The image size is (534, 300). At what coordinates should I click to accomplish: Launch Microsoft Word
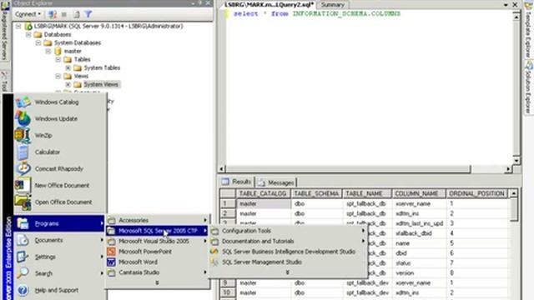coord(157,262)
